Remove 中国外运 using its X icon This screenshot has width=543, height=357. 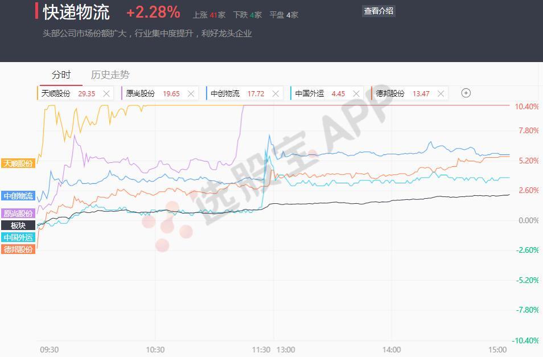coord(357,93)
